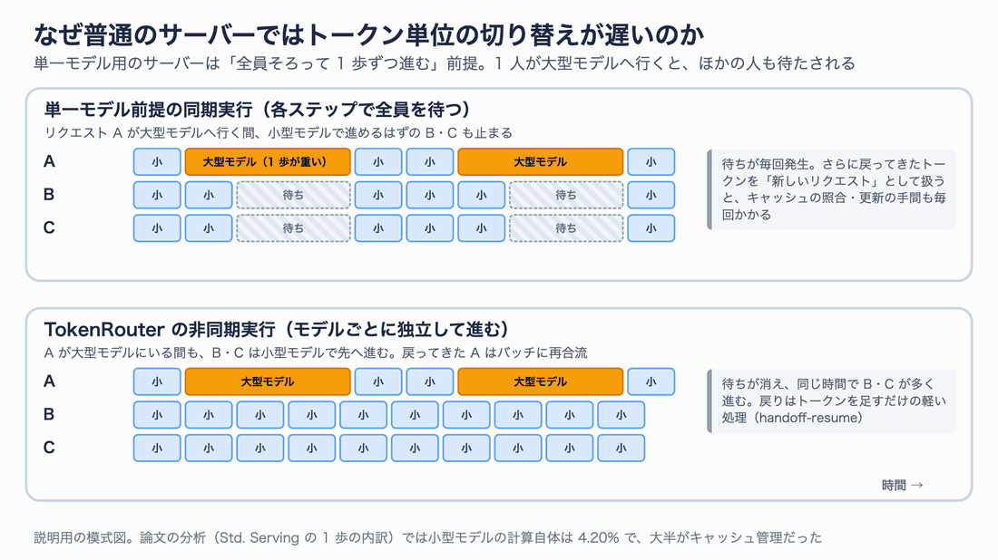This screenshot has height=560, width=998.
Task: Select the first 大型モデル block in TokenRouter row A
Action: coord(268,381)
